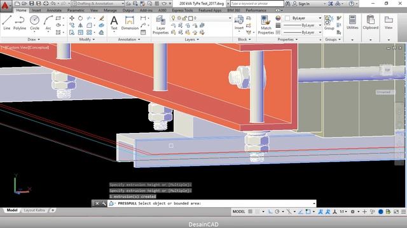
Task: Add a new layout with plus button
Action: coord(53,210)
